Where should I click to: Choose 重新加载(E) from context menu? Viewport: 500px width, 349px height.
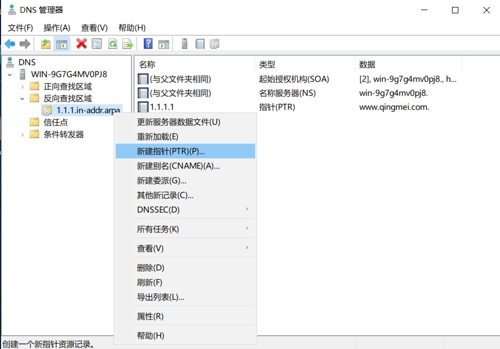[x=186, y=136]
